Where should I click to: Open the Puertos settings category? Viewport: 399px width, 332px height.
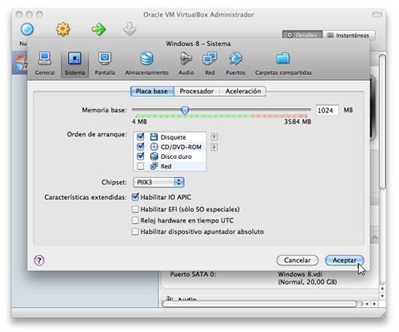click(236, 63)
